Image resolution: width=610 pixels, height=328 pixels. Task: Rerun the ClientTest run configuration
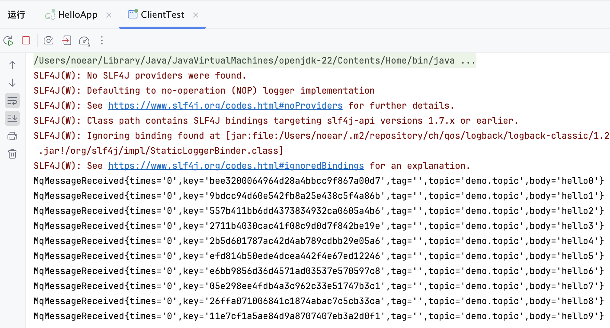(x=8, y=41)
